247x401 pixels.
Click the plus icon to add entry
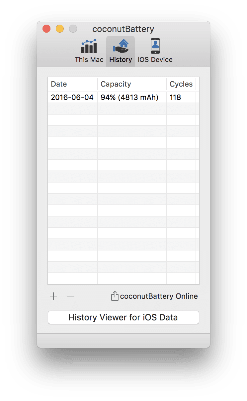click(53, 296)
